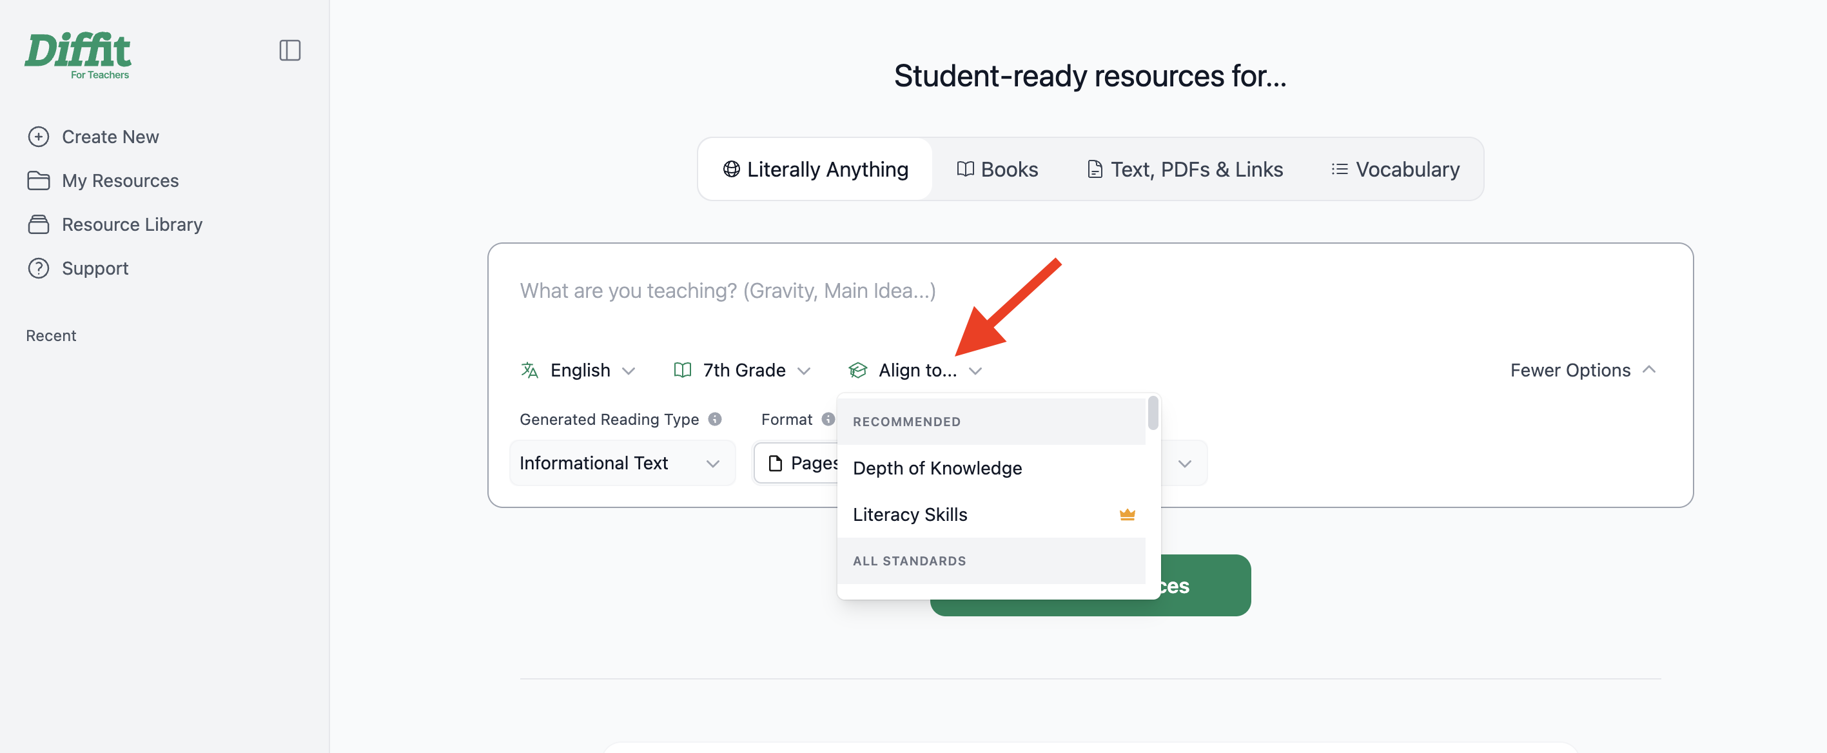Image resolution: width=1827 pixels, height=753 pixels.
Task: Click Generated Reading Type info icon
Action: [x=715, y=419]
